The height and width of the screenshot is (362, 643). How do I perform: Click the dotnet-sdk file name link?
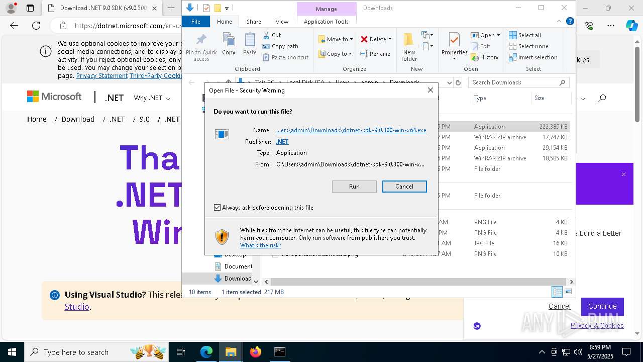[x=351, y=130]
